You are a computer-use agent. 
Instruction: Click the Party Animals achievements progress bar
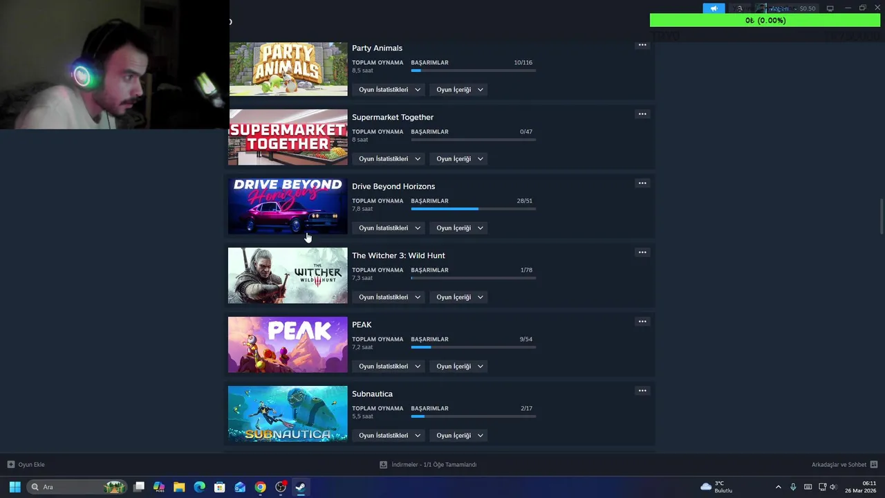click(x=473, y=71)
